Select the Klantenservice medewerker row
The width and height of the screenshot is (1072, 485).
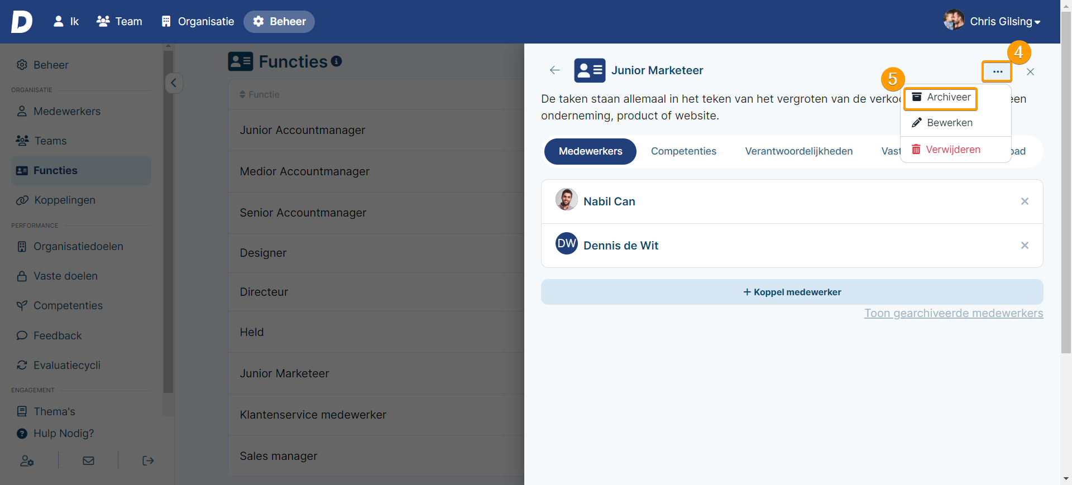tap(376, 415)
